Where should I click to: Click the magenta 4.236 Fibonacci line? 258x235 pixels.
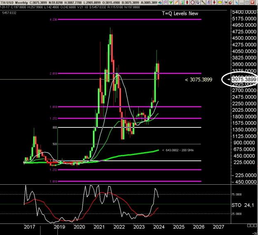point(130,19)
